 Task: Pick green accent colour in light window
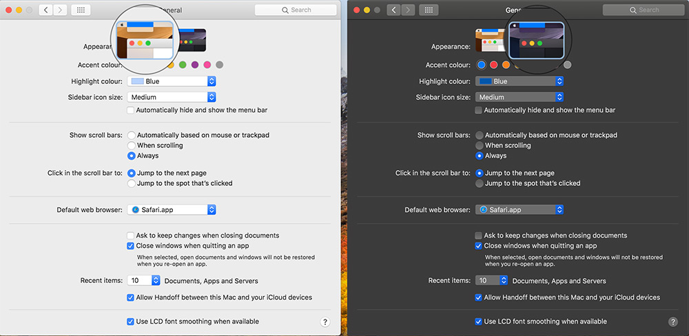point(183,65)
